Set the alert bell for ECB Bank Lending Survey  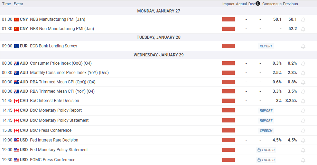click(303, 46)
